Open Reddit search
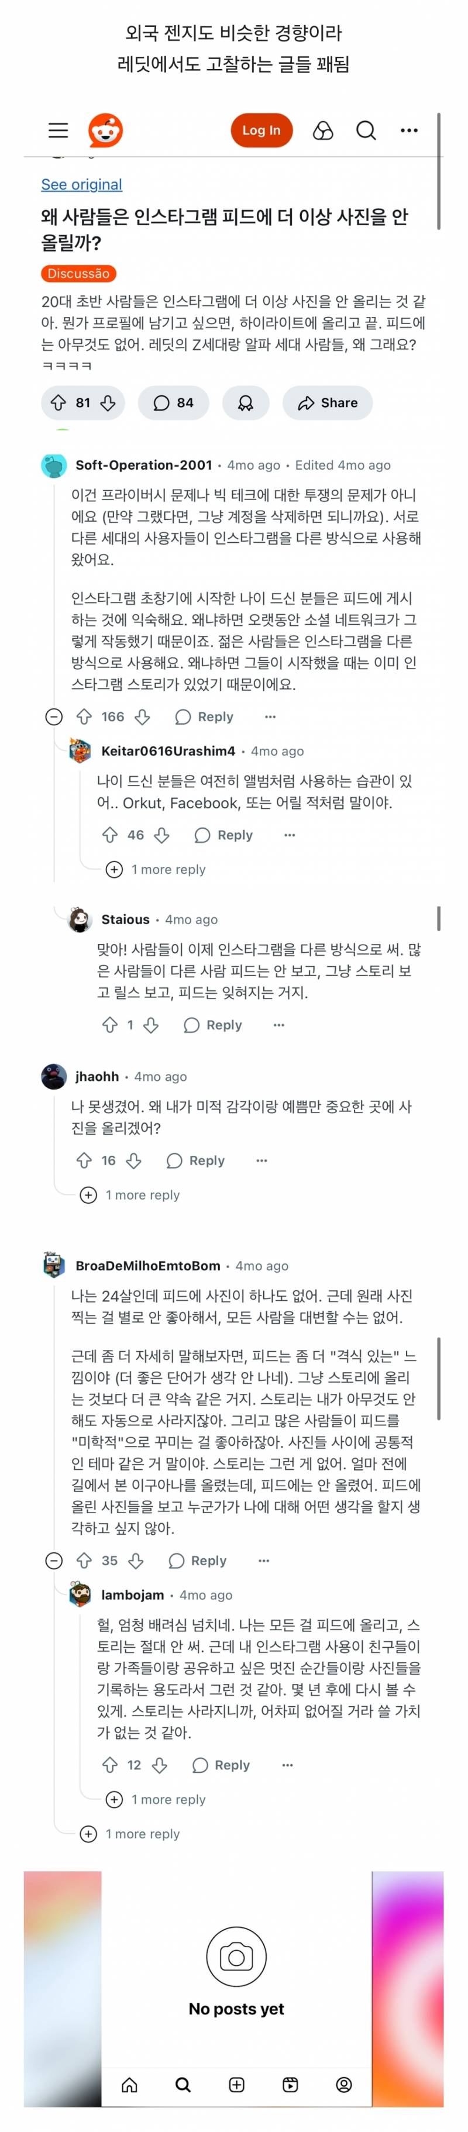Image resolution: width=468 pixels, height=2132 pixels. 365,130
